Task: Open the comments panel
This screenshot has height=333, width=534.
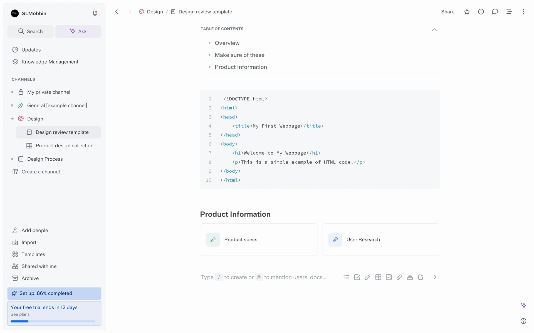Action: 495,12
